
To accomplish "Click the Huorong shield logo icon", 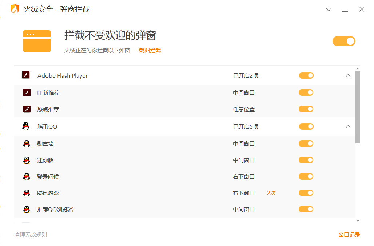I will (15, 9).
